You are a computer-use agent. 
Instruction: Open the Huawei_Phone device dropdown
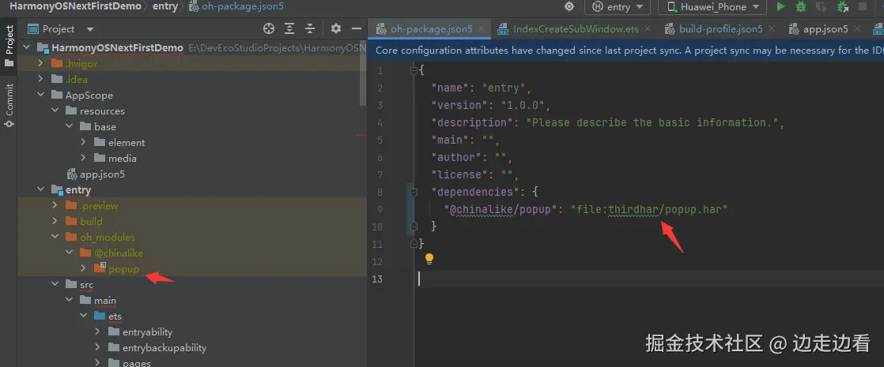pos(712,7)
